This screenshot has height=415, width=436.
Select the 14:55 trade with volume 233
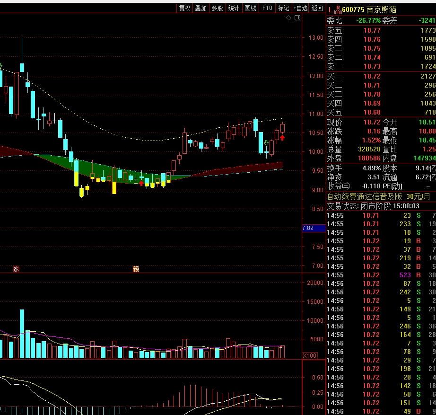click(381, 224)
